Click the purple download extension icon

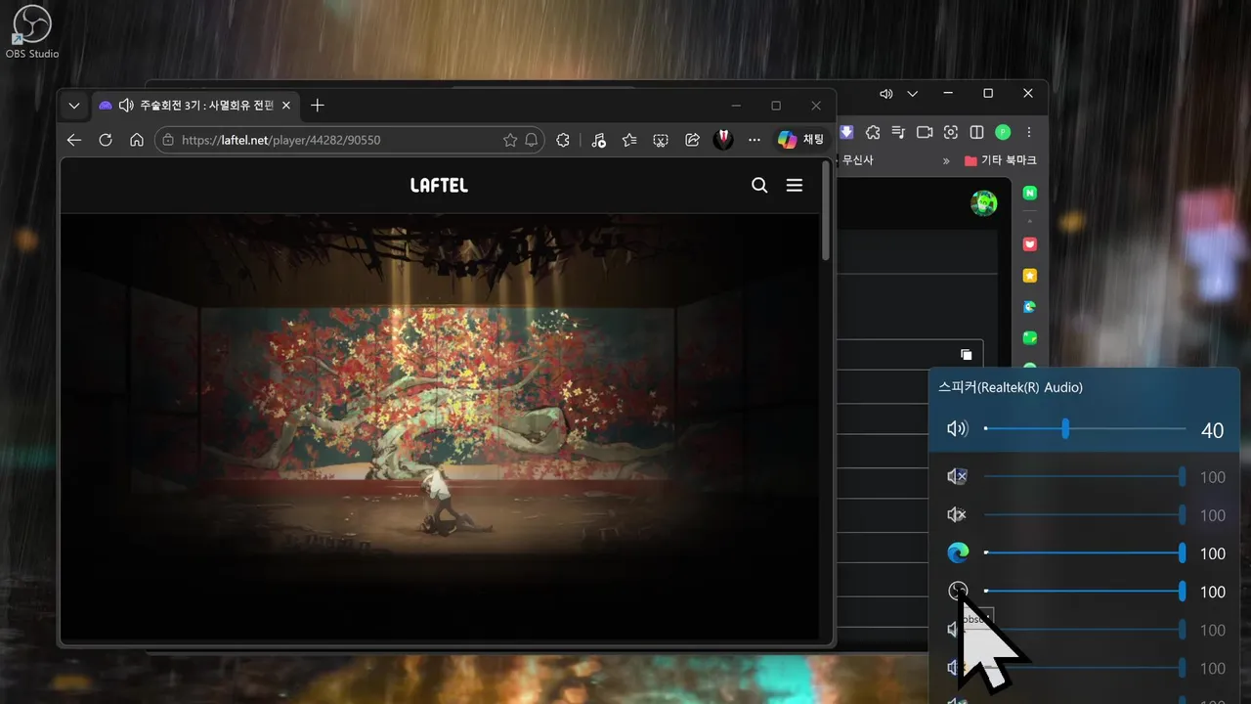pyautogui.click(x=847, y=132)
